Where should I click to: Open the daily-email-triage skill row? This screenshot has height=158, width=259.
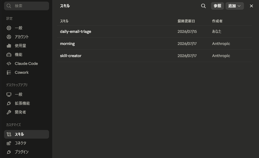154,31
